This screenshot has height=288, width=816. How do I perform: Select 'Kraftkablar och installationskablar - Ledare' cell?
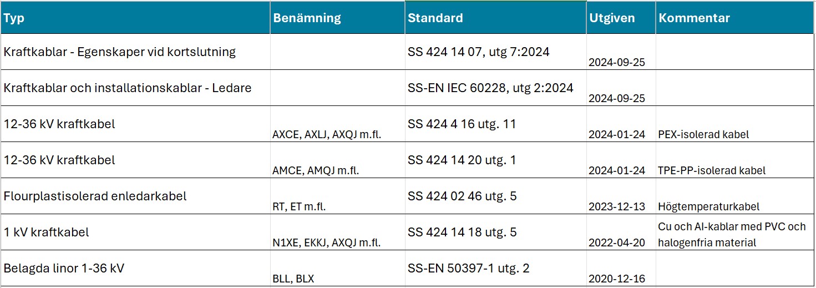click(135, 88)
